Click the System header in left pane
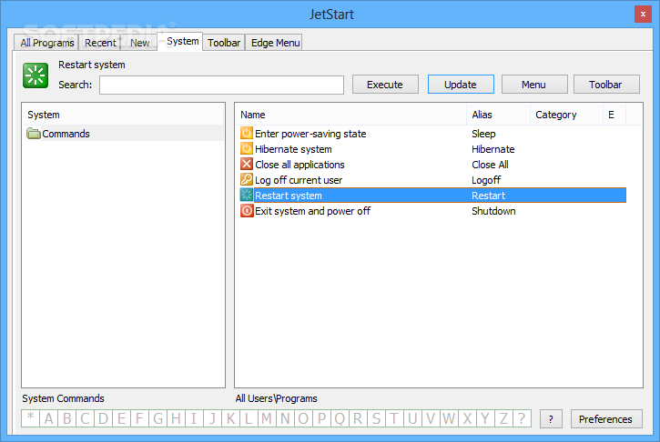The width and height of the screenshot is (660, 442). (123, 115)
